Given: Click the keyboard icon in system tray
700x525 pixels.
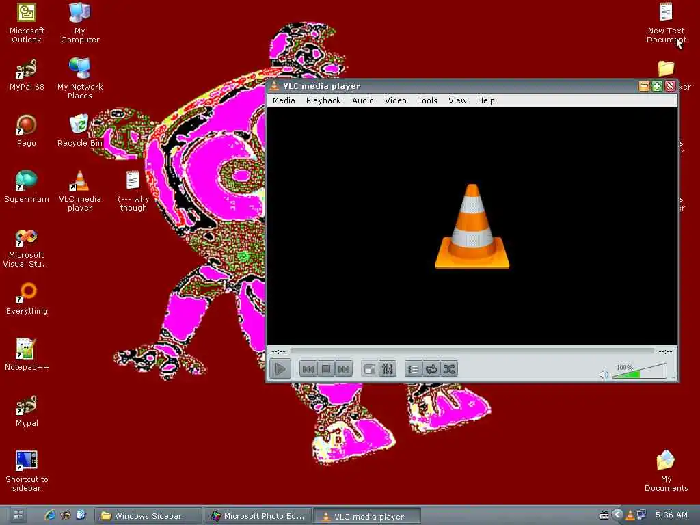Looking at the screenshot, I should pyautogui.click(x=604, y=515).
